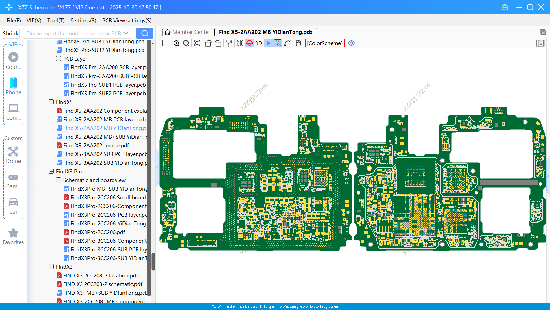Viewport: 550px width, 310px height.
Task: Toggle the eye visibility icon
Action: click(x=351, y=43)
